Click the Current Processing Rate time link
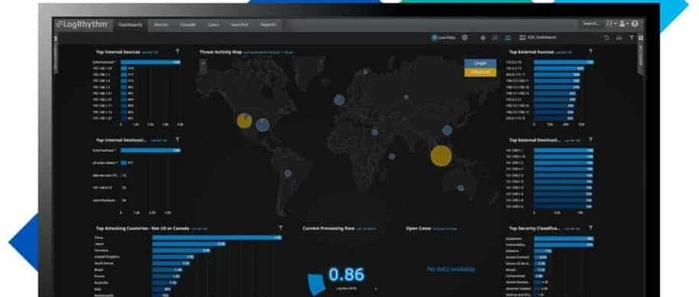This screenshot has height=297, width=699. pos(366,229)
